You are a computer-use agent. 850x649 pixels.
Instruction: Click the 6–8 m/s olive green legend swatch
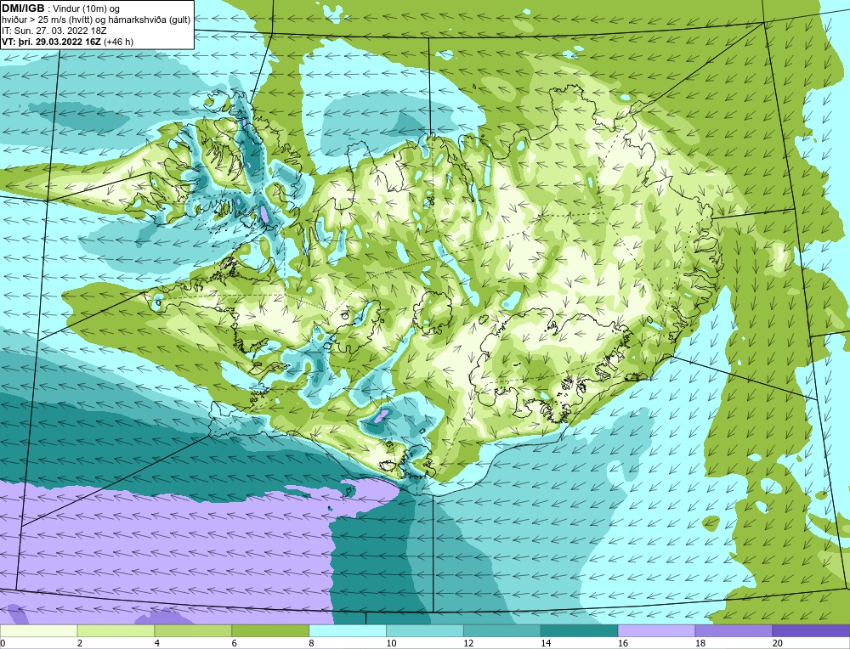pyautogui.click(x=270, y=630)
